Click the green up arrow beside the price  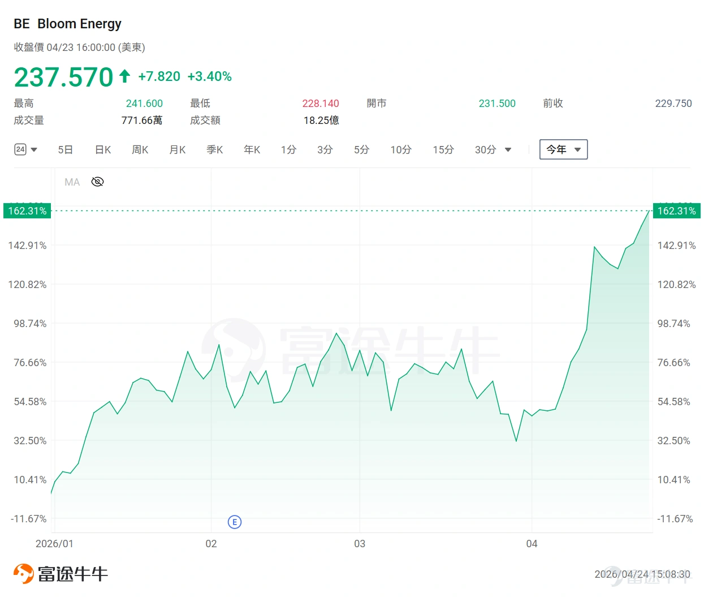125,76
